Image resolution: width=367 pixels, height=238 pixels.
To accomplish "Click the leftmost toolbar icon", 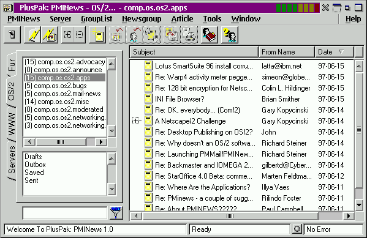I will (x=12, y=35).
